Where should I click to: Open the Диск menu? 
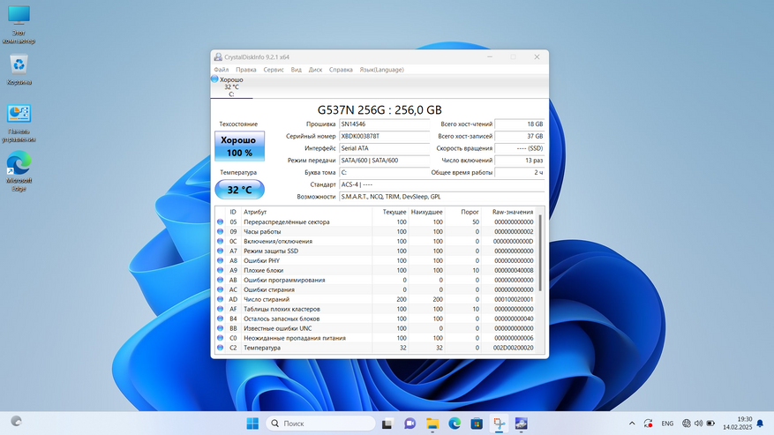315,70
